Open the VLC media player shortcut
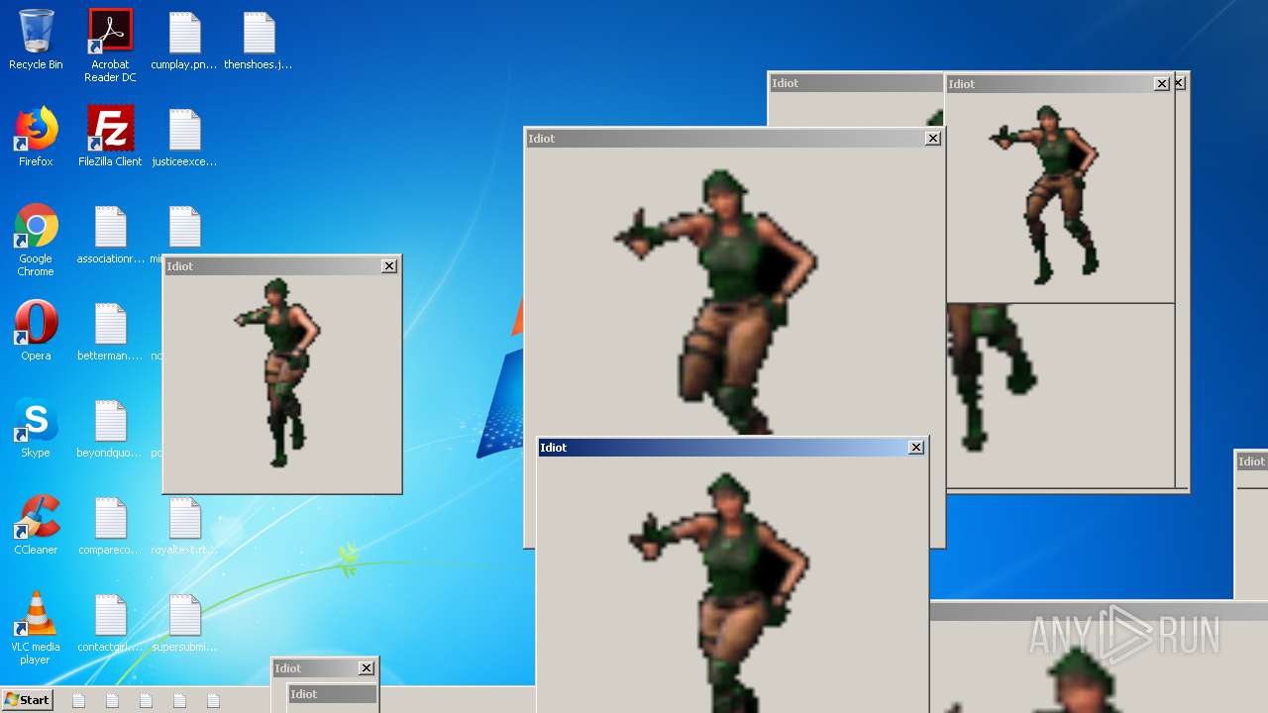This screenshot has height=713, width=1268. tap(36, 628)
